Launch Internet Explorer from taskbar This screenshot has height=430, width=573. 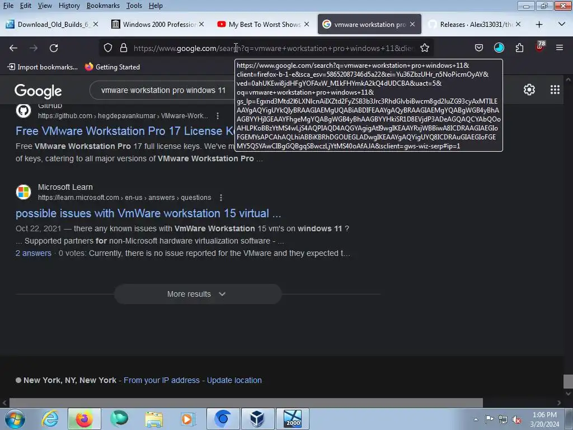click(x=49, y=419)
